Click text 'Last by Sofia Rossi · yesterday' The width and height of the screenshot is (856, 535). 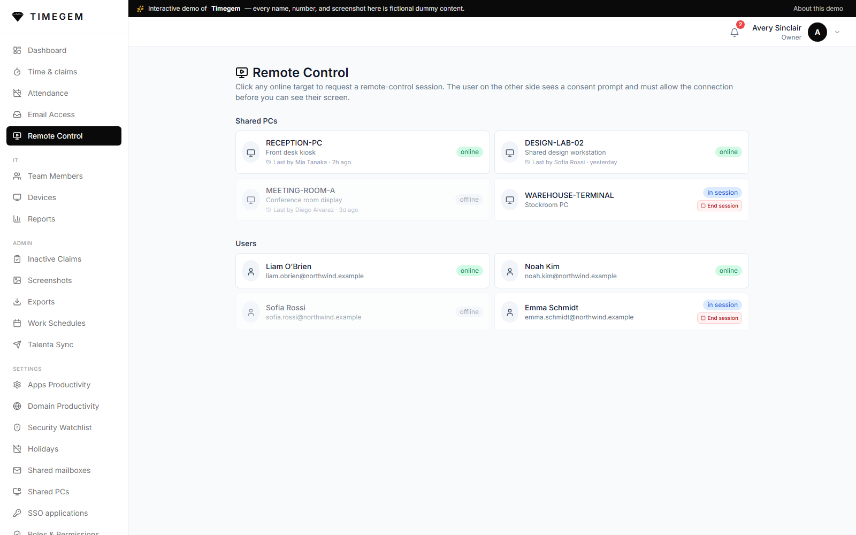point(575,163)
